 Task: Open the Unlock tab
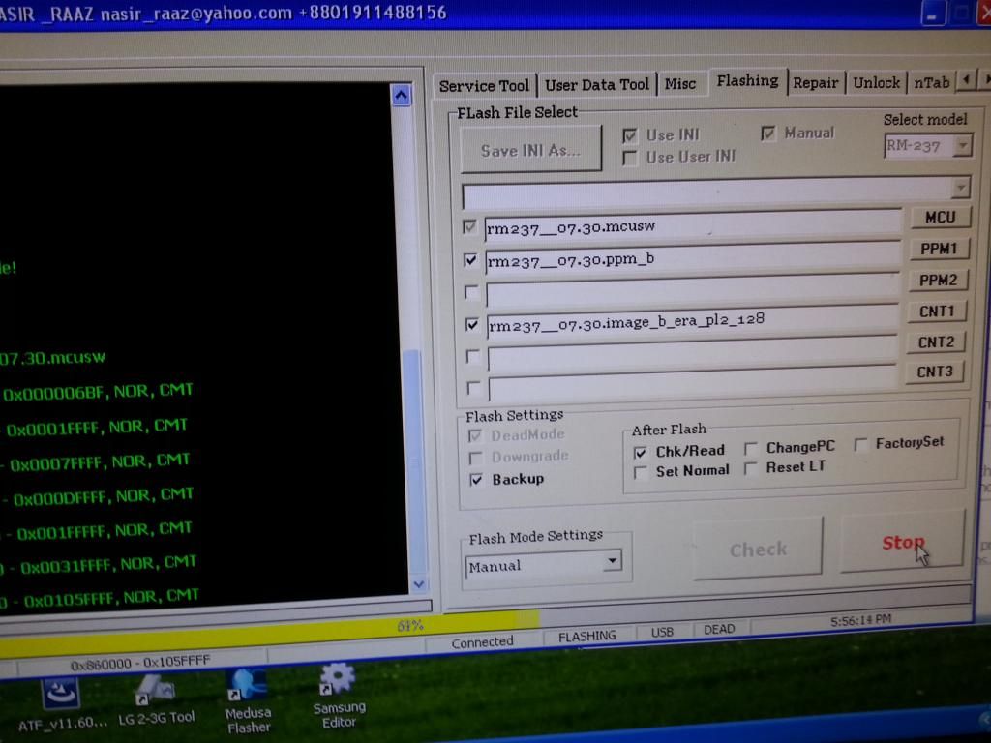876,83
